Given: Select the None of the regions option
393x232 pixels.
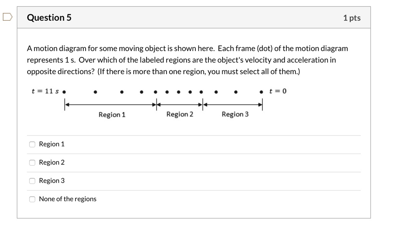Looking at the screenshot, I should tap(32, 199).
